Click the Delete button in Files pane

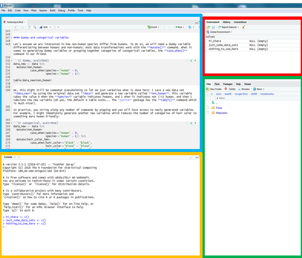[x=230, y=89]
